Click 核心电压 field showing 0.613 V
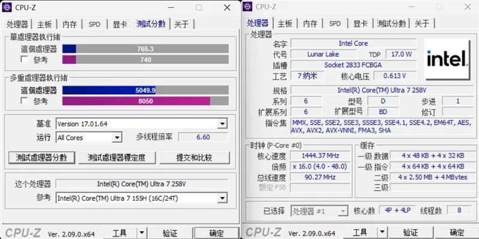479x239 pixels. [x=395, y=76]
